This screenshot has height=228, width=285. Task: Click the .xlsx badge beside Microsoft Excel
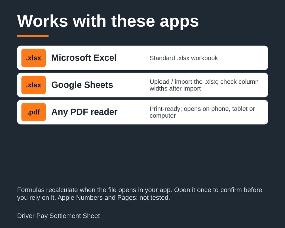coord(33,58)
